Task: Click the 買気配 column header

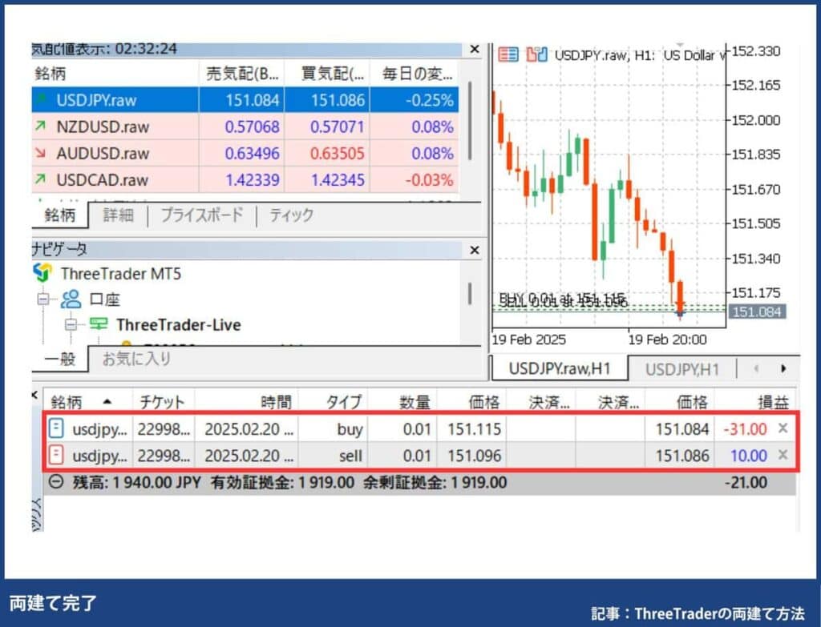Action: [327, 74]
